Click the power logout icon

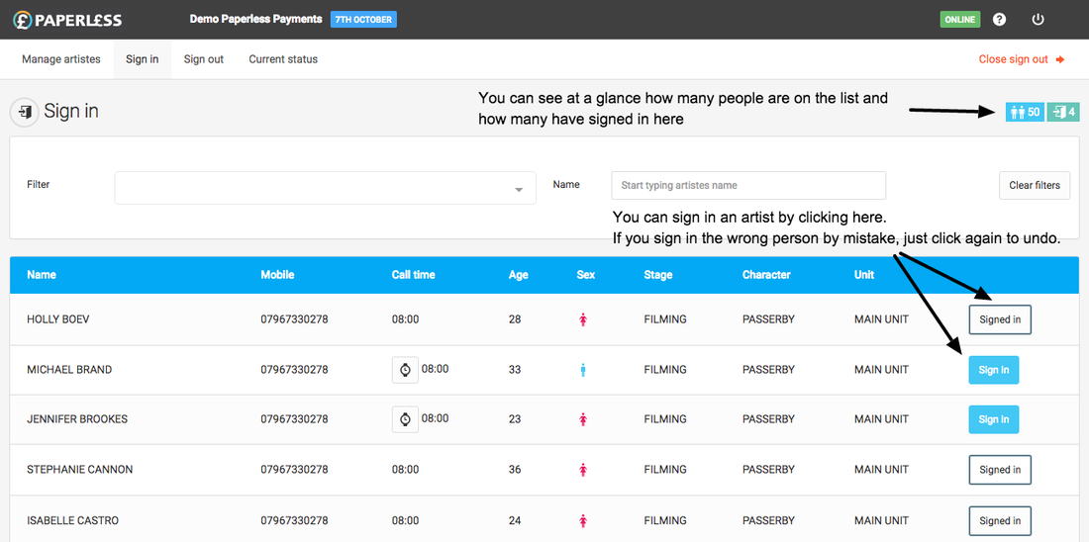pyautogui.click(x=1038, y=20)
